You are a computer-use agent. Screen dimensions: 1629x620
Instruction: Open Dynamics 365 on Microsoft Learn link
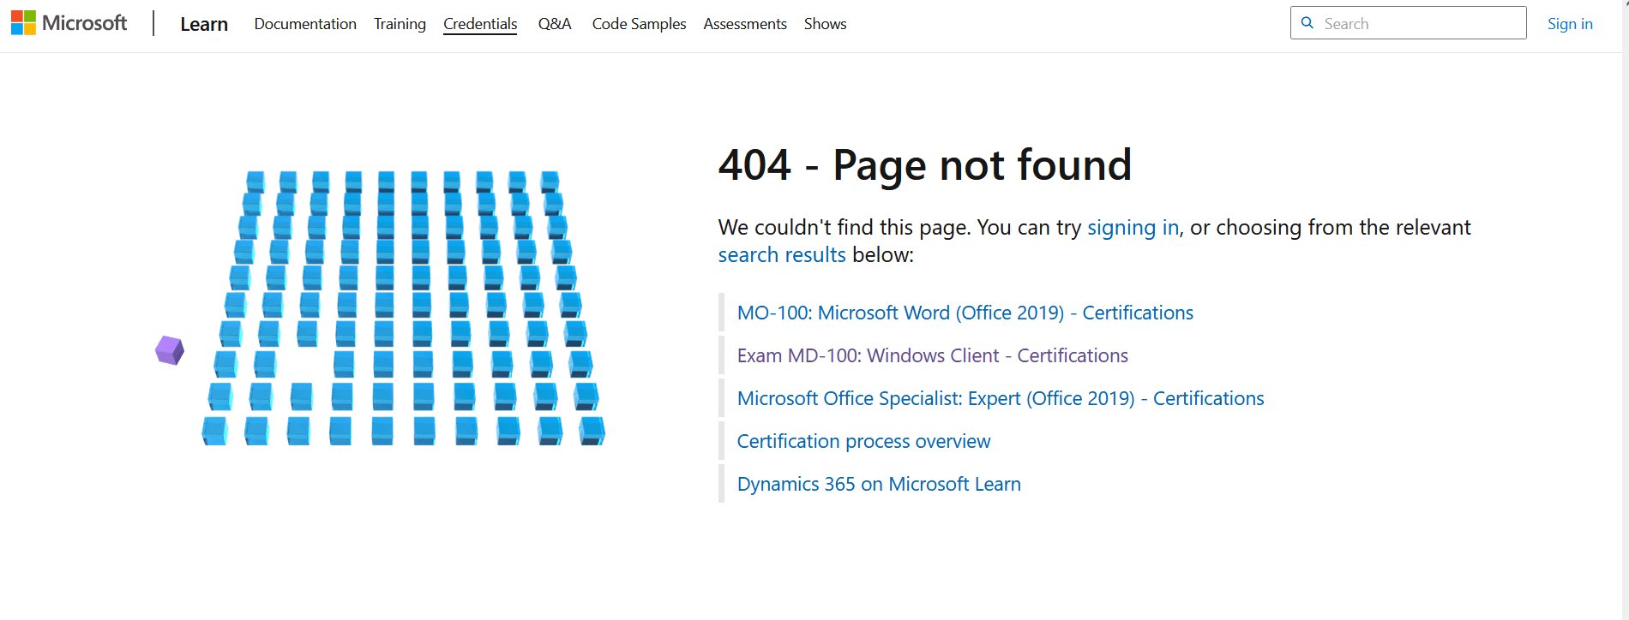pos(879,484)
